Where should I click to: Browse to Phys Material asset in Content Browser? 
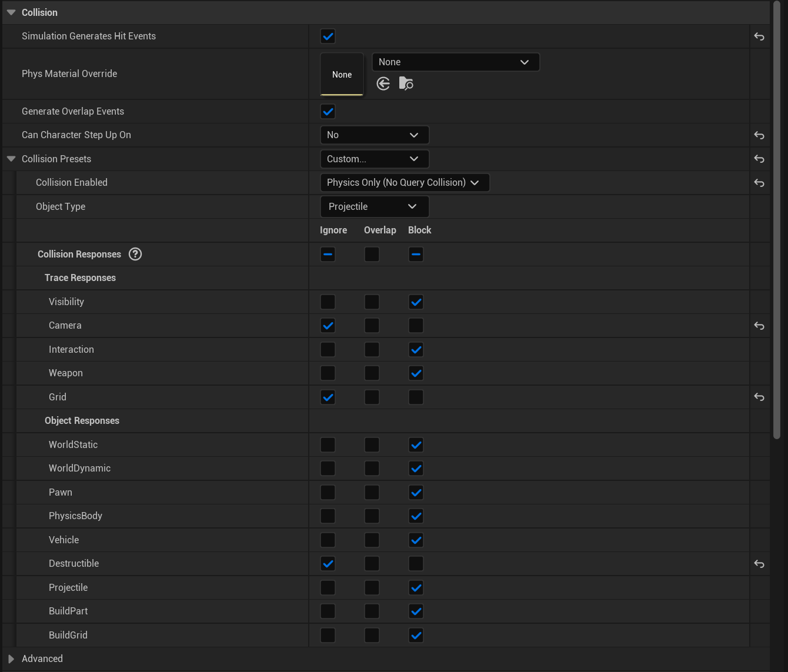[x=406, y=84]
